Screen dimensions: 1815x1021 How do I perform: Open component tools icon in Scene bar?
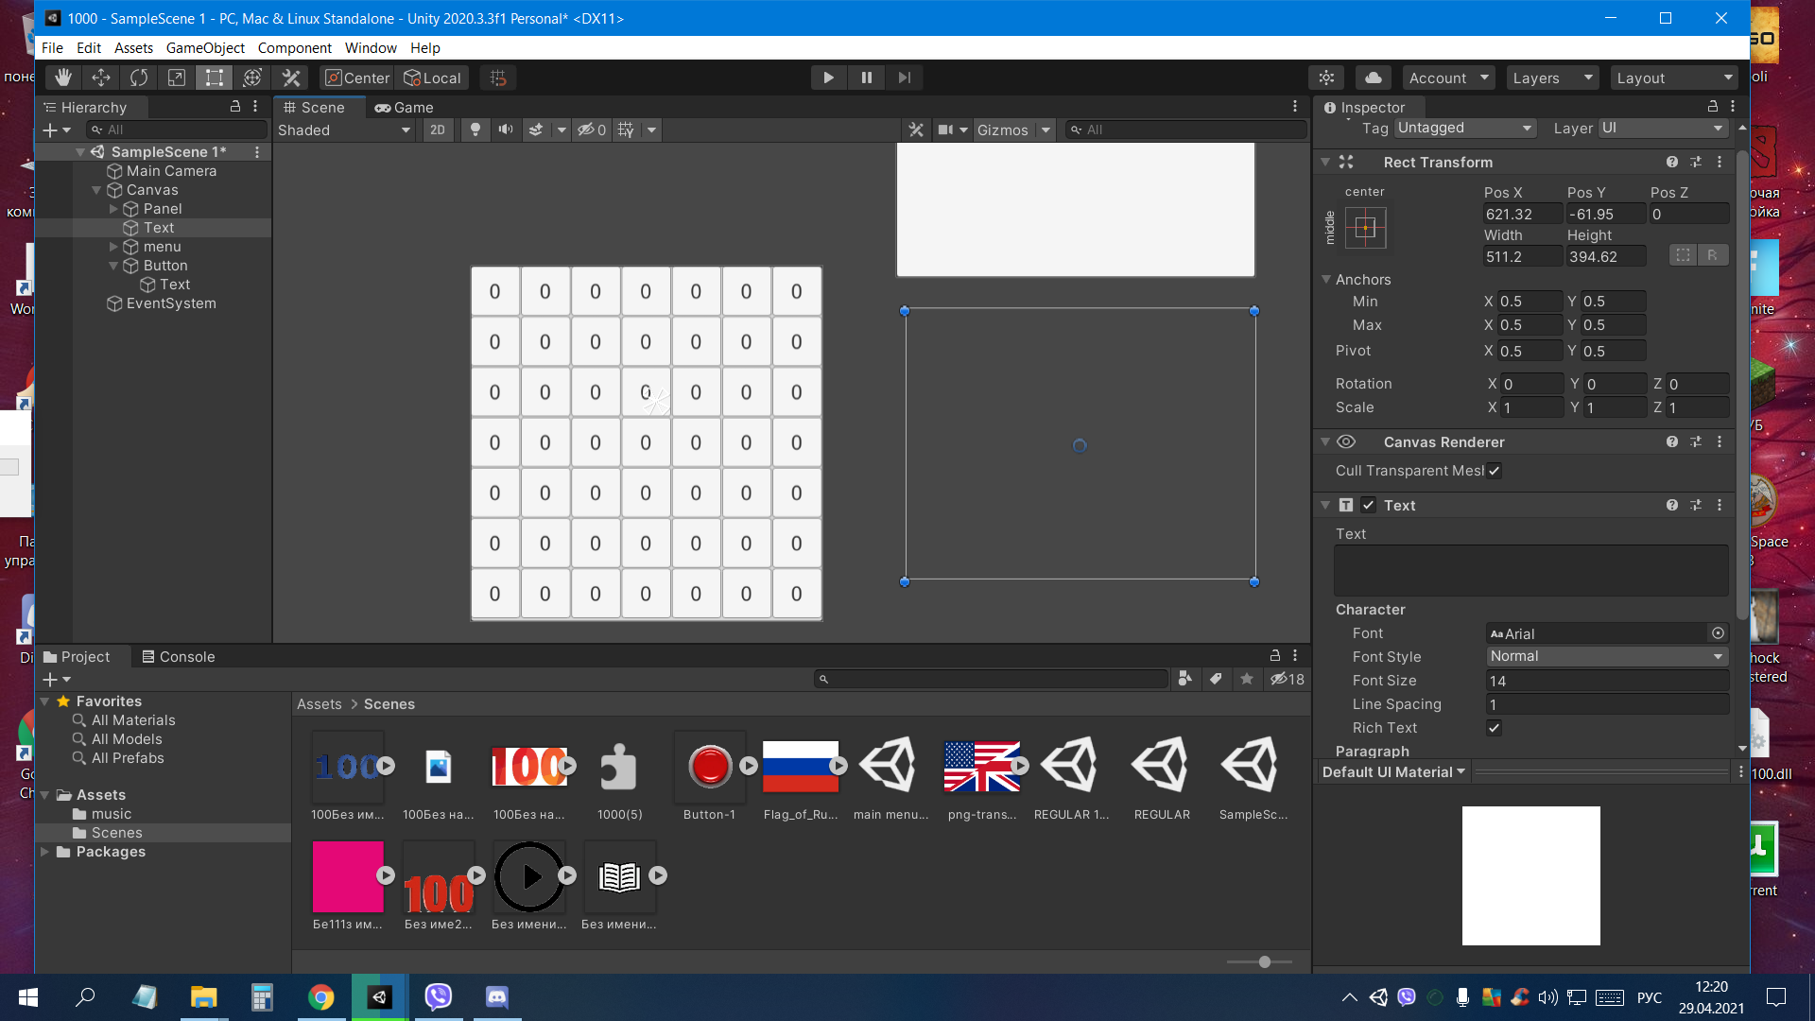click(915, 130)
